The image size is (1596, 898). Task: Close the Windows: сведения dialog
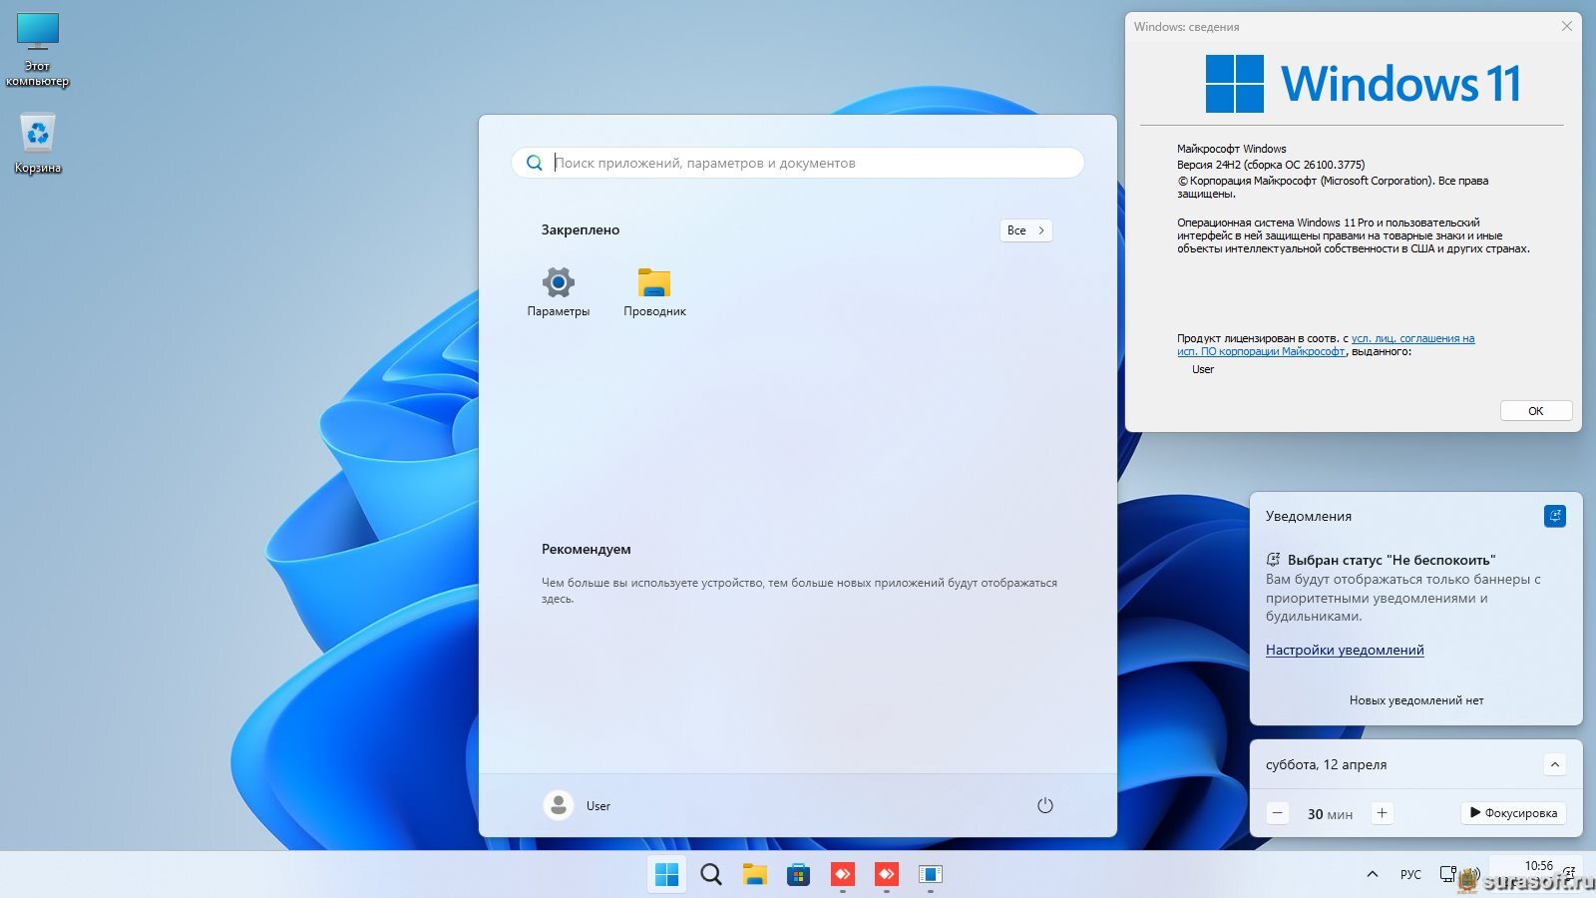[1566, 26]
